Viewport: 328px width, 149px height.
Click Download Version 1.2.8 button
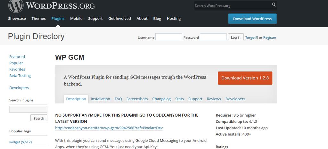(245, 78)
